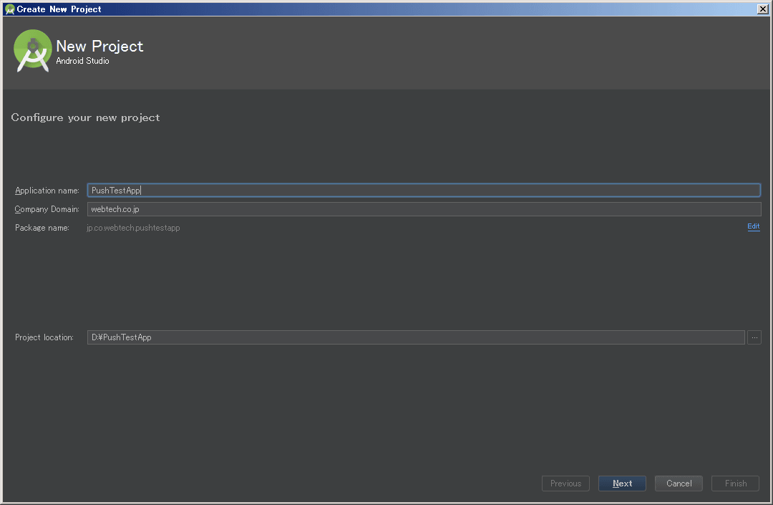Select the package name text jp.co.webtech.pushtestapp
This screenshot has width=773, height=505.
click(133, 228)
